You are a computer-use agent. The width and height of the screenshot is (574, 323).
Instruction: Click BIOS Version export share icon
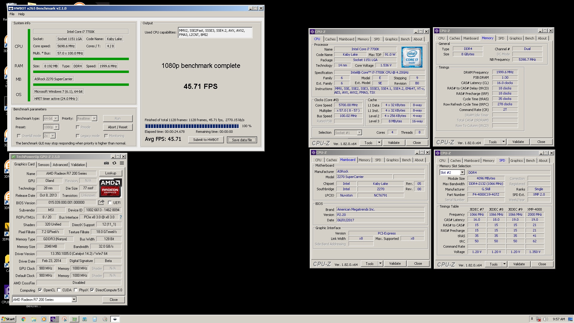pyautogui.click(x=101, y=202)
